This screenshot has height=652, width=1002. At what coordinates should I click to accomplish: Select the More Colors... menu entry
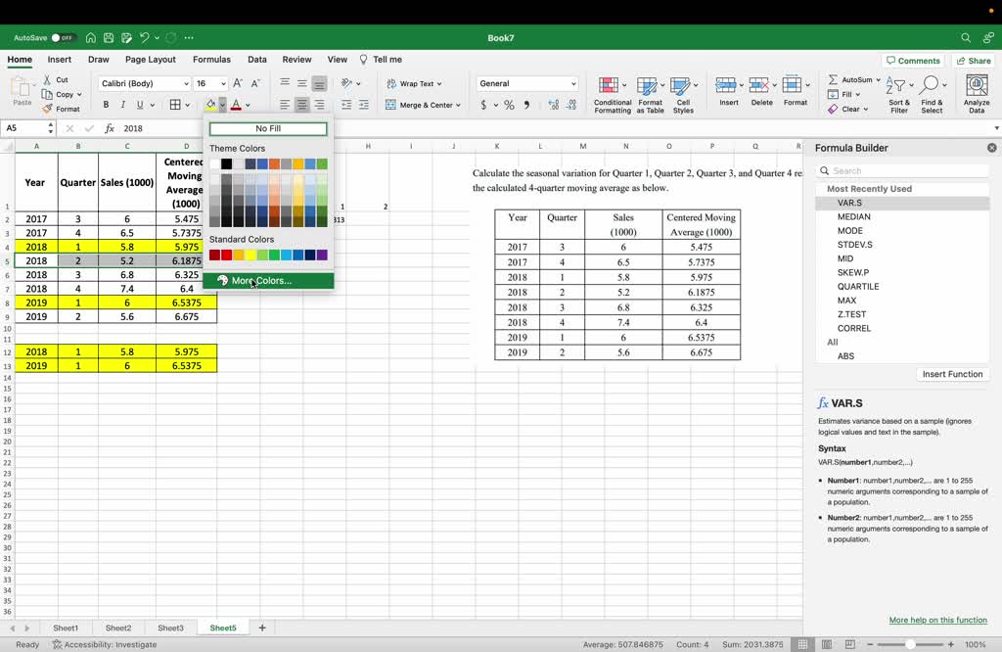point(261,281)
